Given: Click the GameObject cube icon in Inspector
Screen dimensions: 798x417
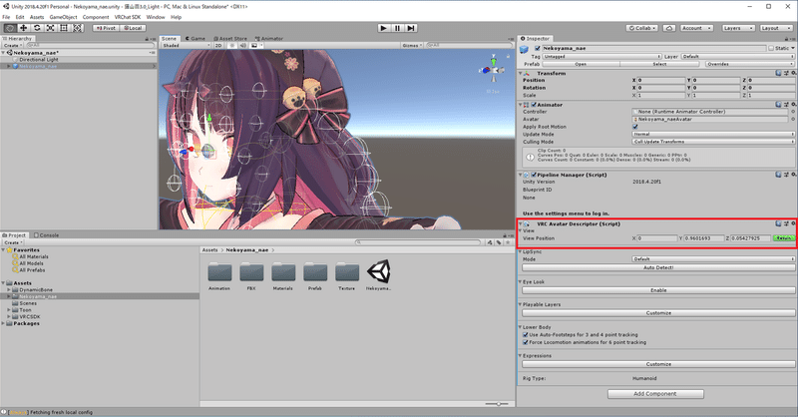Looking at the screenshot, I should click(525, 49).
